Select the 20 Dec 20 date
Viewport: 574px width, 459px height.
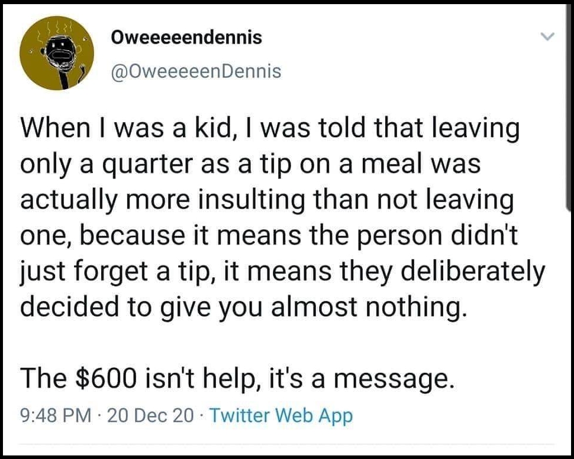[150, 415]
